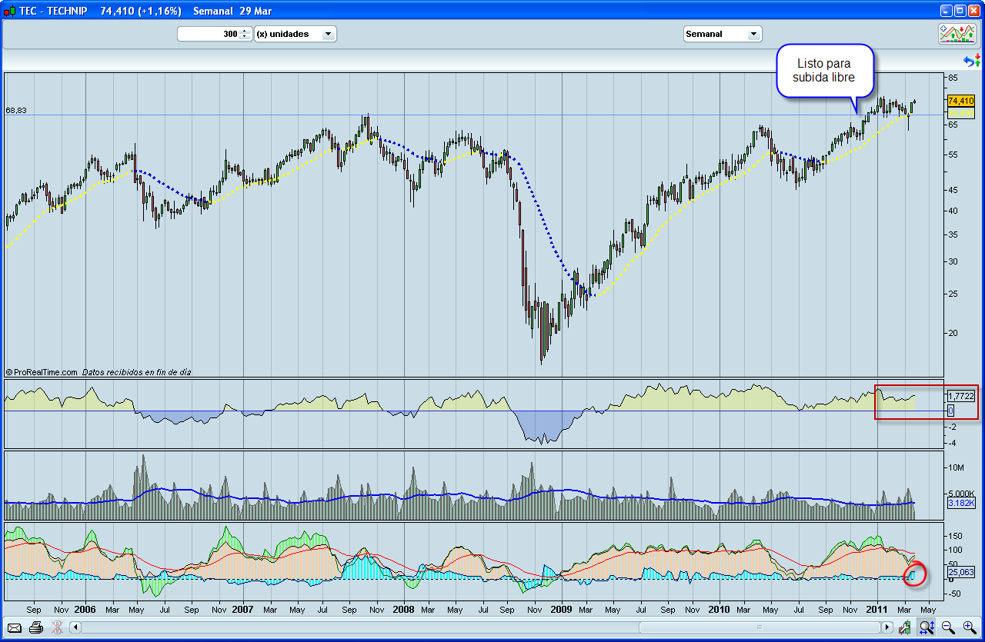This screenshot has width=985, height=642.
Task: Open the Semanal timeframe dropdown
Action: [722, 34]
